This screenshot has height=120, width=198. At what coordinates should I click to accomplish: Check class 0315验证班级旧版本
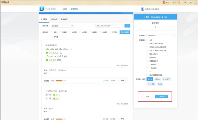pyautogui.click(x=147, y=75)
